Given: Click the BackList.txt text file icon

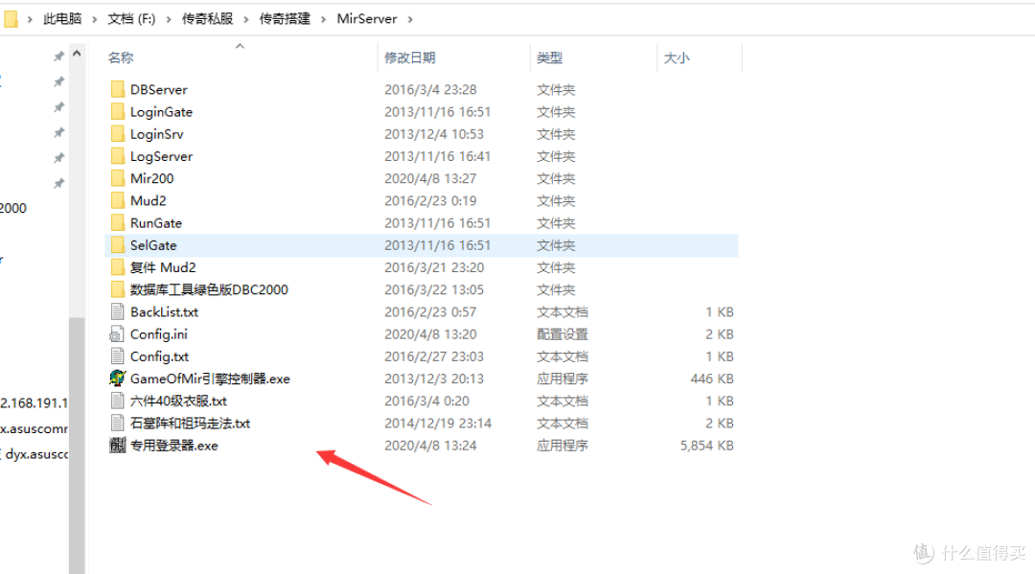Looking at the screenshot, I should tap(117, 311).
